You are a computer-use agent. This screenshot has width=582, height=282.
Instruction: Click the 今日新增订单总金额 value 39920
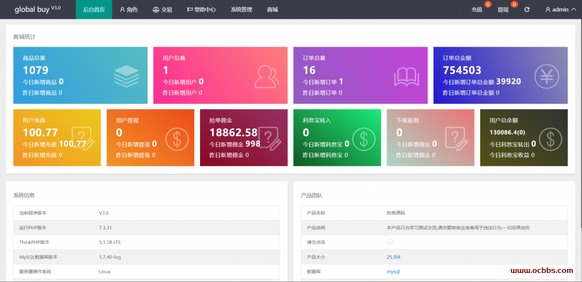tap(509, 82)
